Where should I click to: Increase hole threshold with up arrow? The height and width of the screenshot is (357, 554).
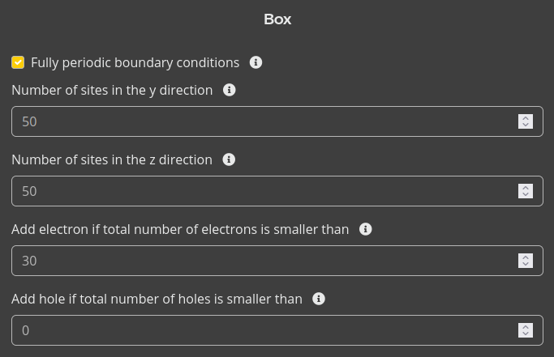[526, 327]
